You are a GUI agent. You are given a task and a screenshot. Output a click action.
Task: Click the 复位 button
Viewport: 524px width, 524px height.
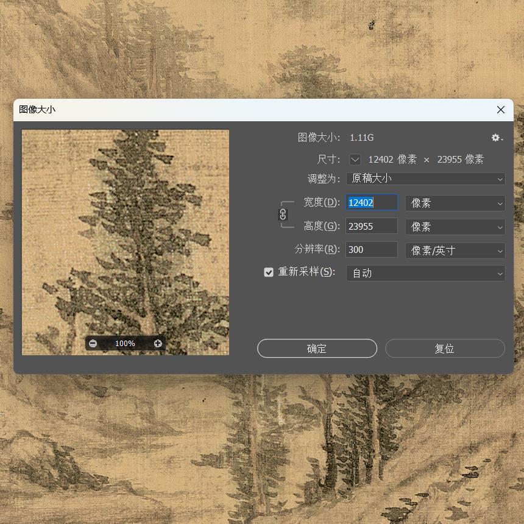(x=445, y=349)
